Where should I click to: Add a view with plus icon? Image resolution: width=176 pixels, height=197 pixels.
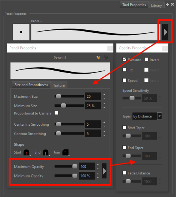[167, 5]
